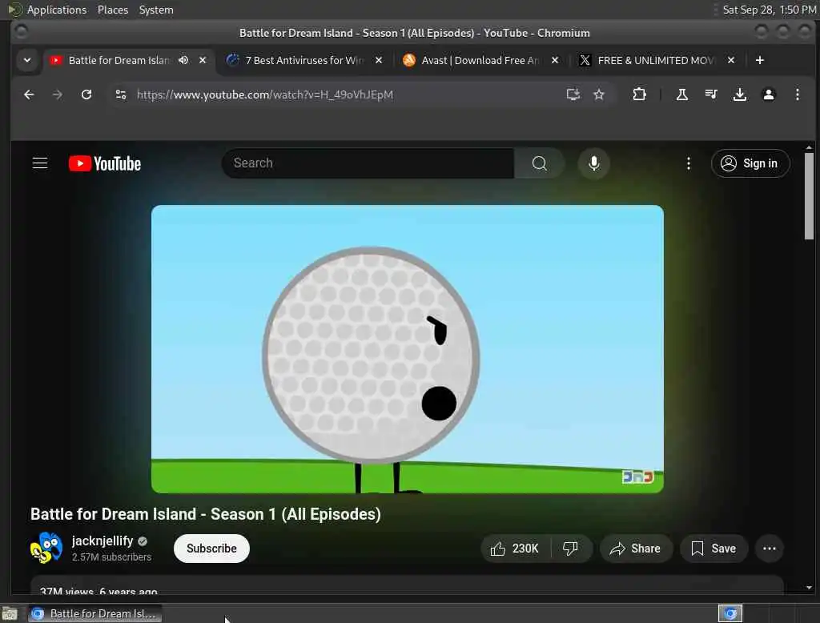Show the Downloads tray
This screenshot has width=820, height=623.
739,94
